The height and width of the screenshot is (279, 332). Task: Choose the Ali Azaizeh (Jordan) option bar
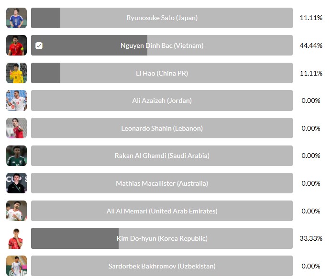click(x=162, y=100)
